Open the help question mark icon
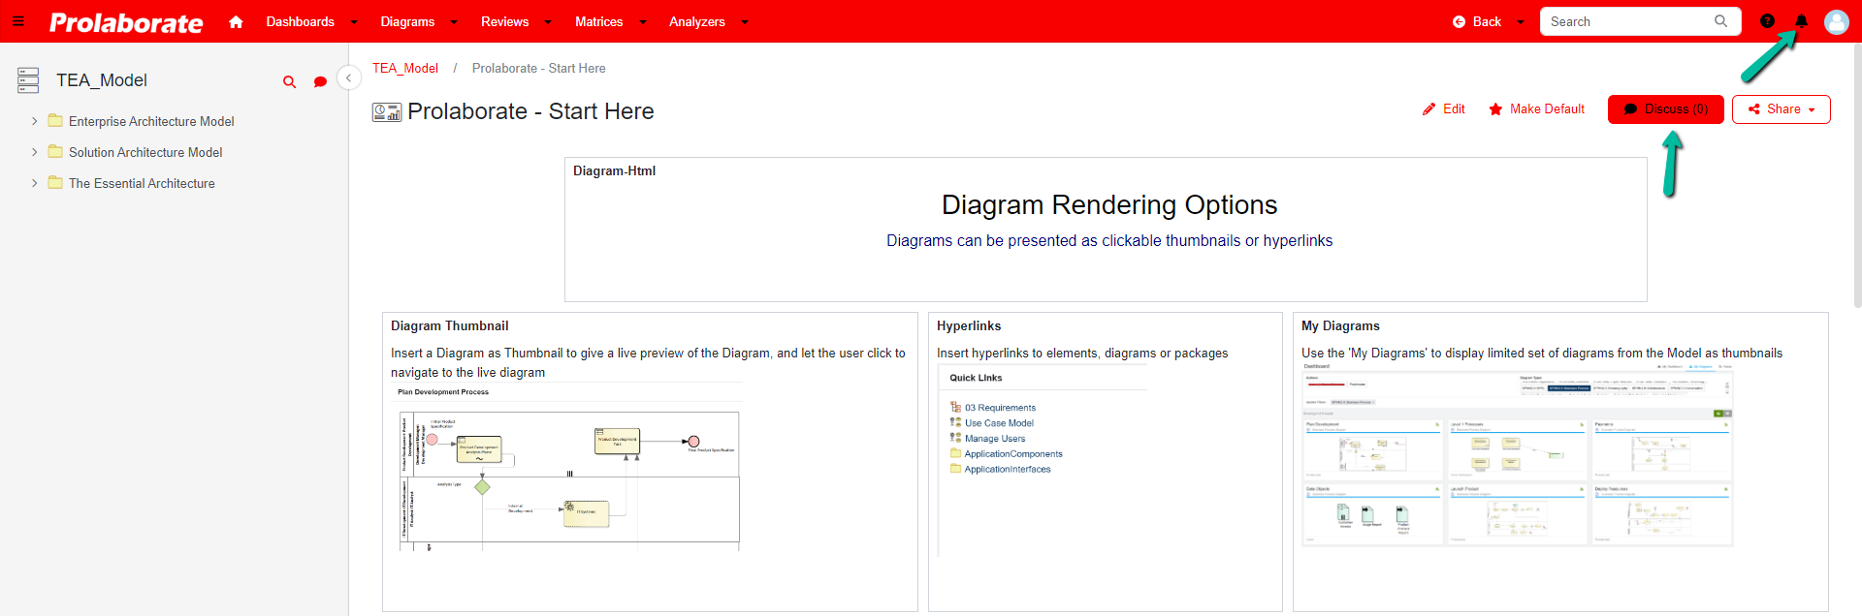Screen dimensions: 1862x616 click(1767, 21)
